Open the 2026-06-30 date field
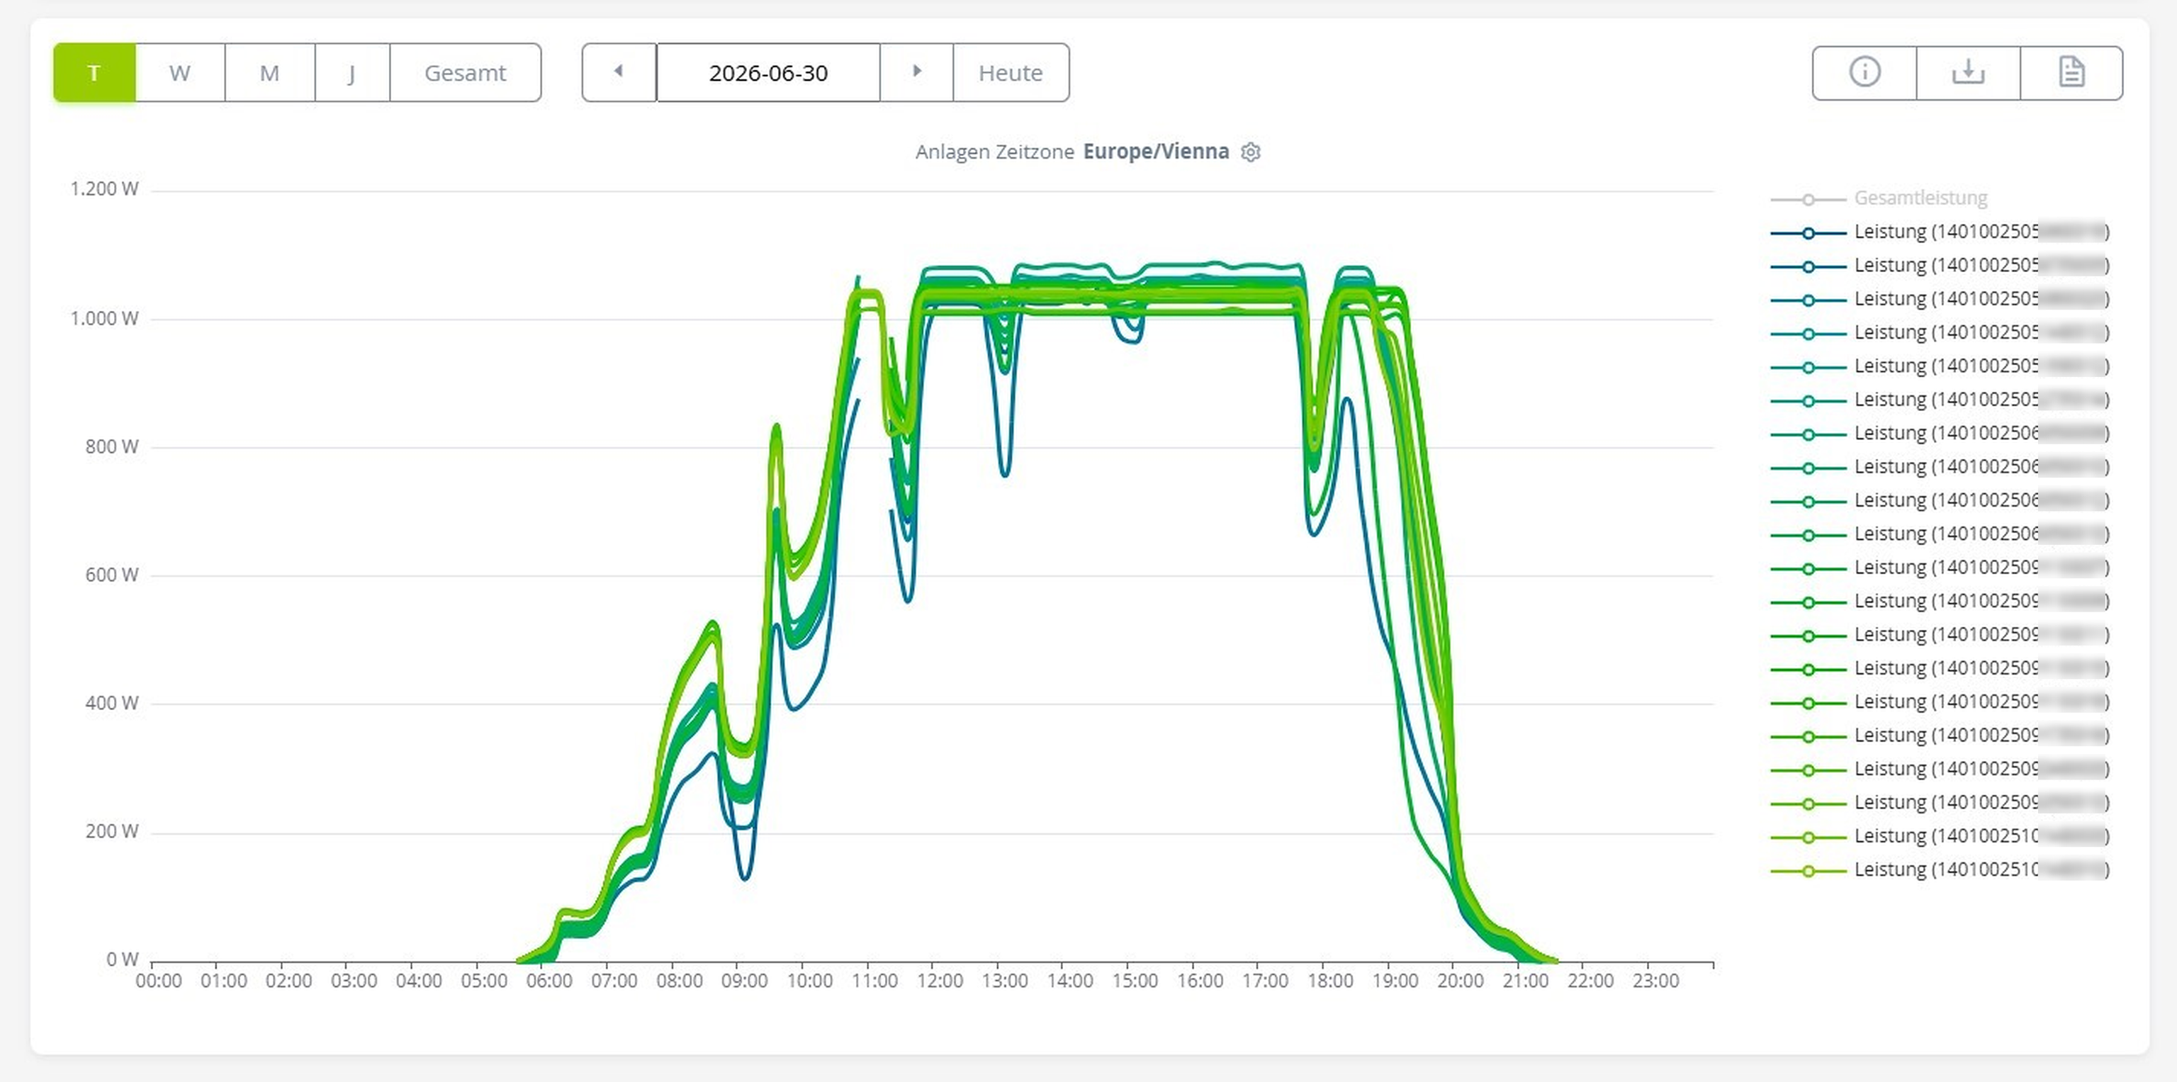Screen dimensions: 2177x1082 click(768, 73)
